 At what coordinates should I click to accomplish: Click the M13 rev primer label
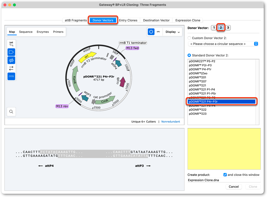point(62,106)
